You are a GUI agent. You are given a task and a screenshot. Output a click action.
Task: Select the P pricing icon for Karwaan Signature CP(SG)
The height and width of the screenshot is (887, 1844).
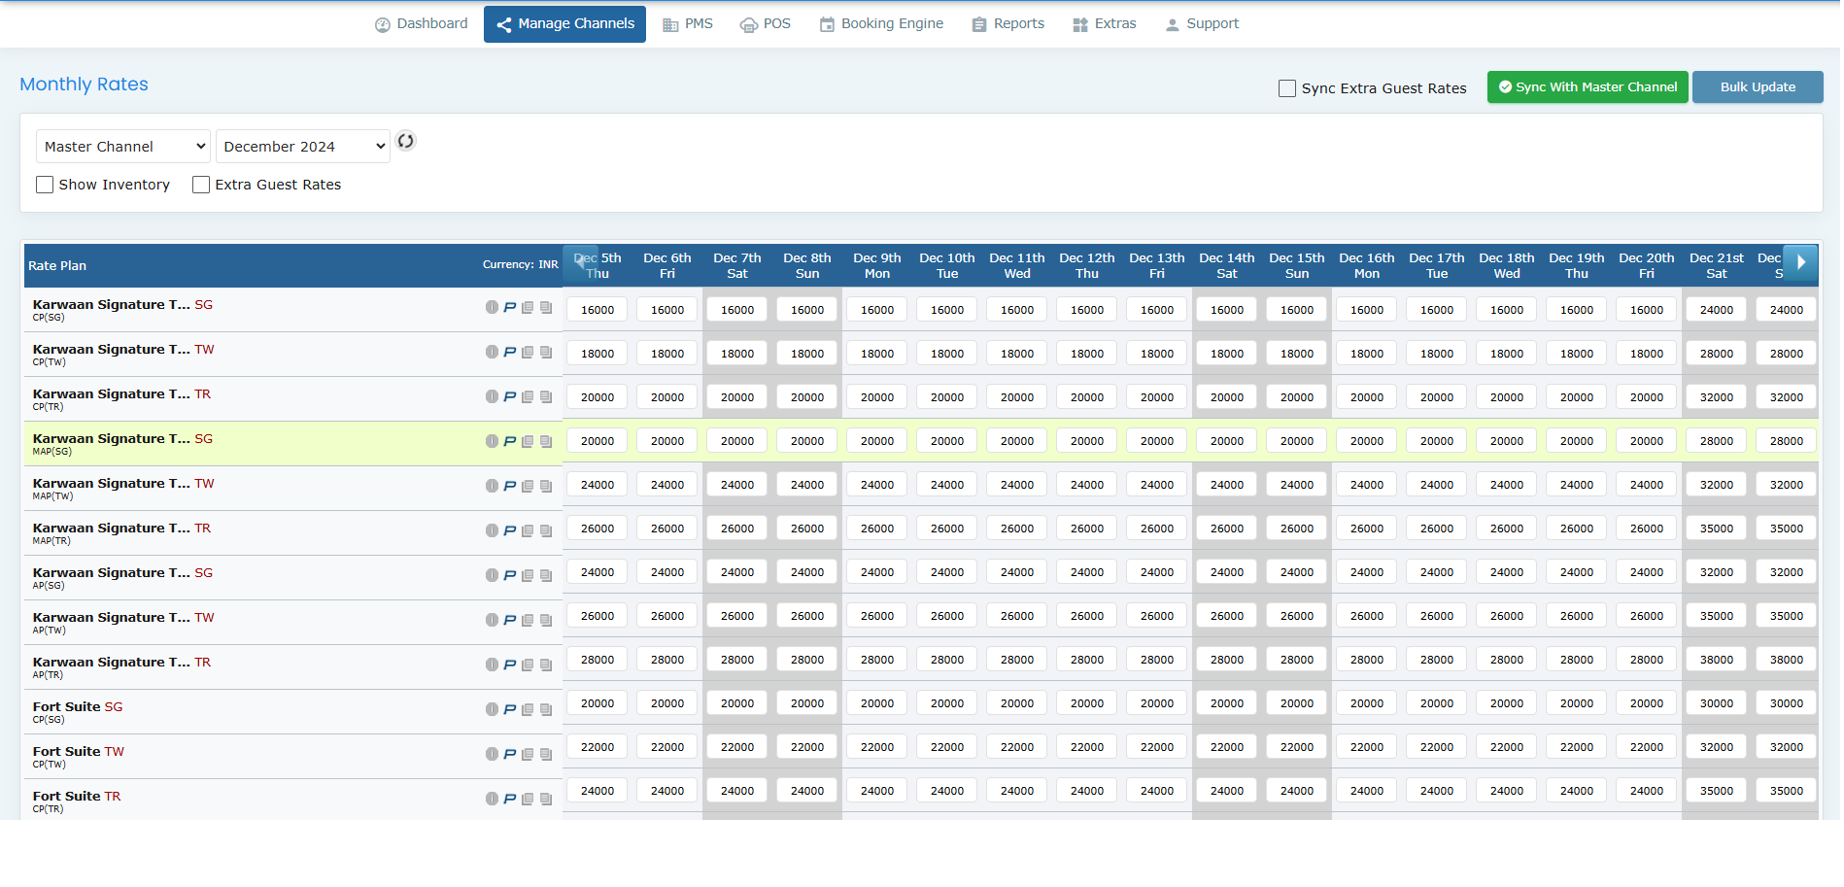(x=509, y=308)
